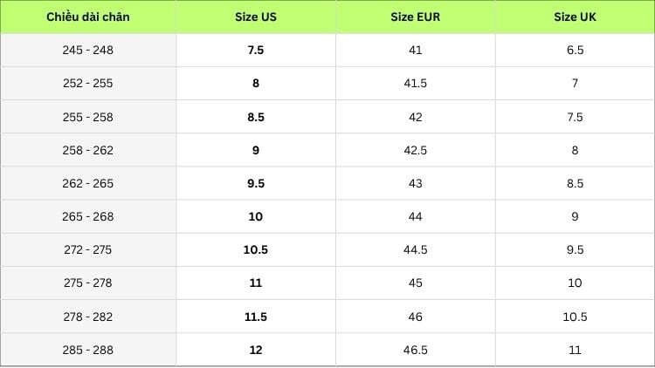655x368 pixels.
Task: Click the US size 10.5 cell
Action: click(x=256, y=249)
